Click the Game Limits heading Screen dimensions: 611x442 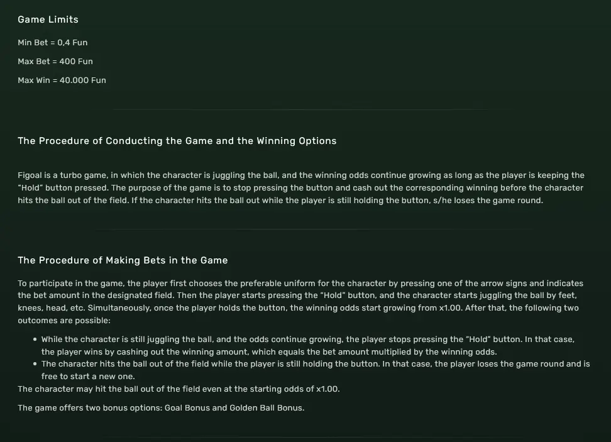[x=48, y=19]
